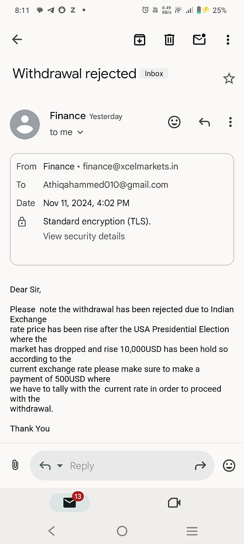Screen dimensions: 244x544
Task: Tap the Reply text field
Action: [122, 466]
